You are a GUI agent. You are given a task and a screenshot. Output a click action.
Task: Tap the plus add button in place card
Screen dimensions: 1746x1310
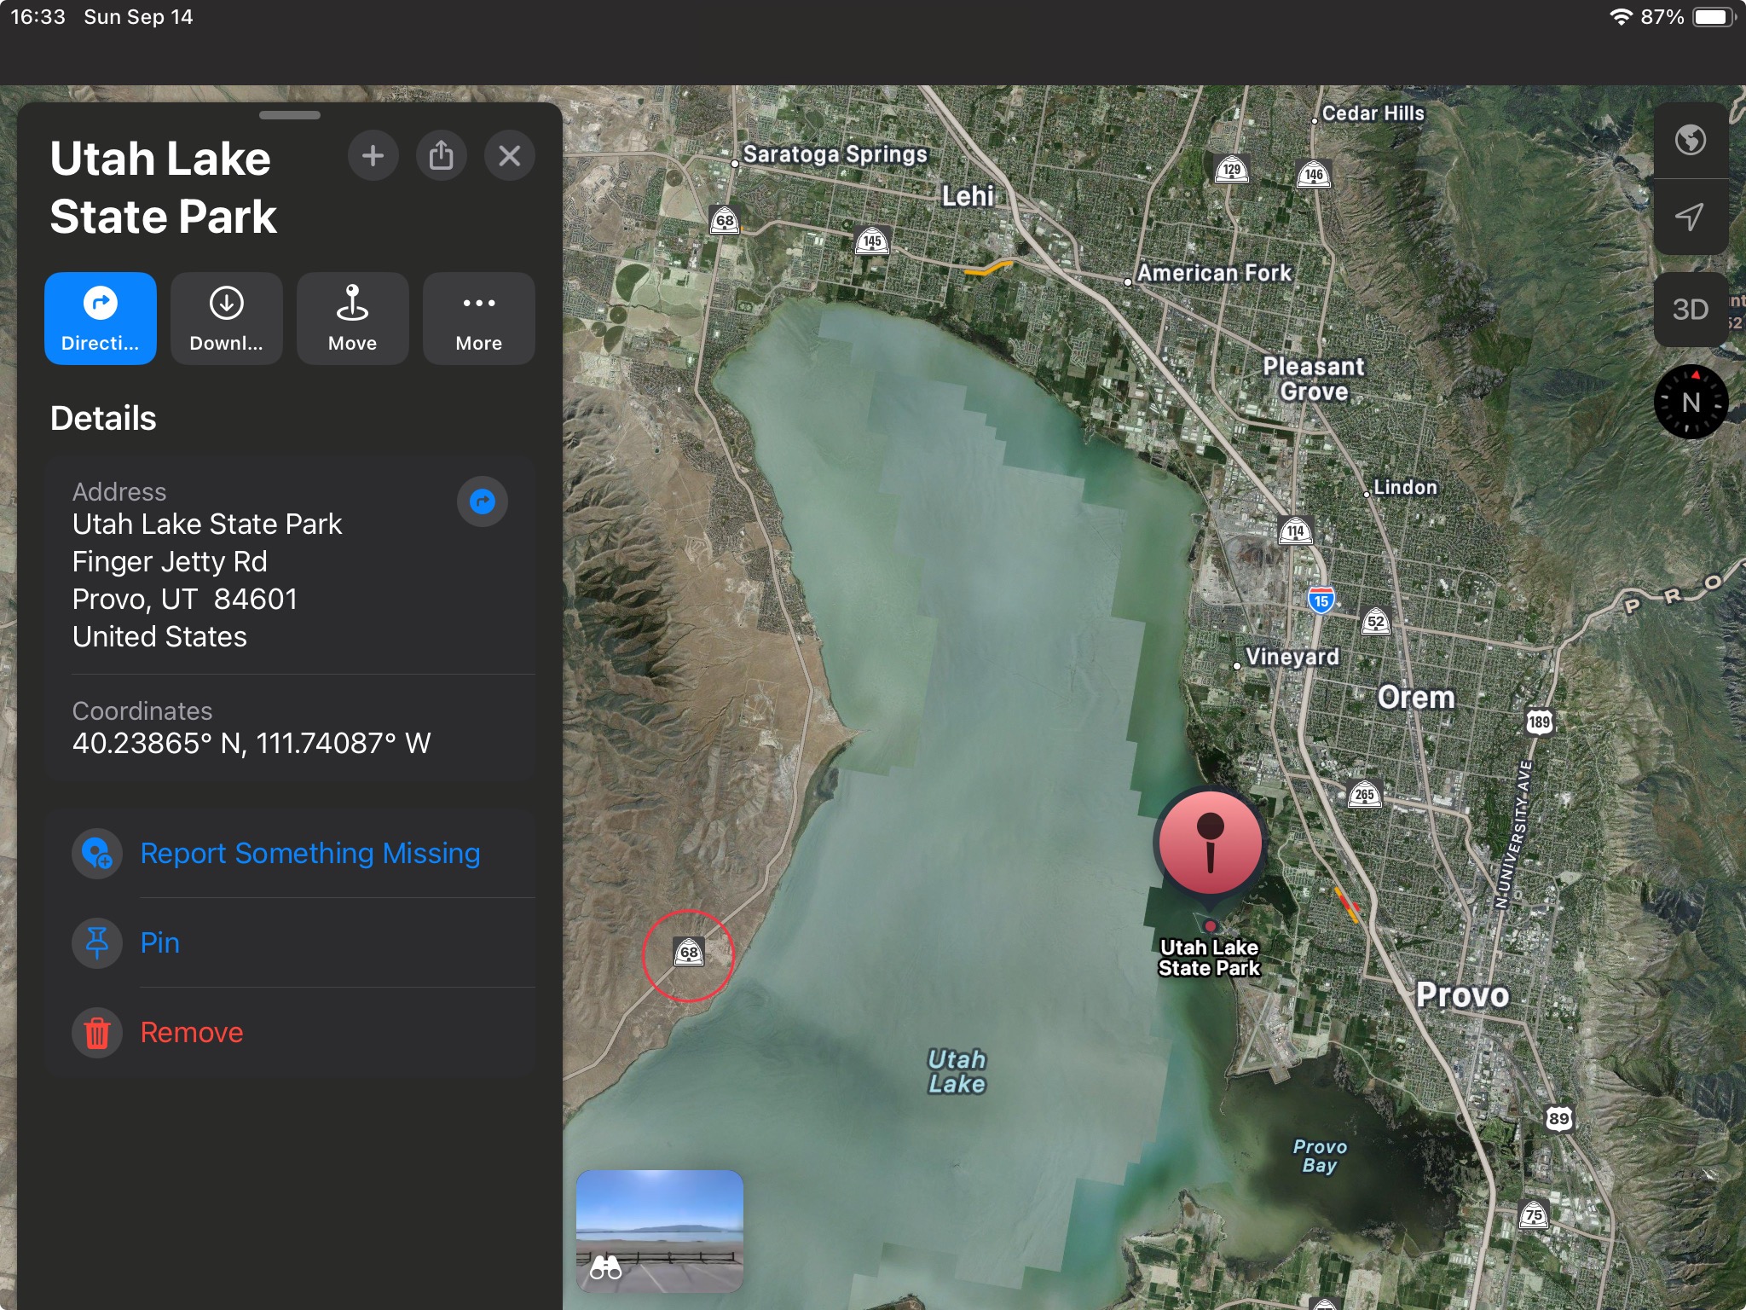coord(373,156)
